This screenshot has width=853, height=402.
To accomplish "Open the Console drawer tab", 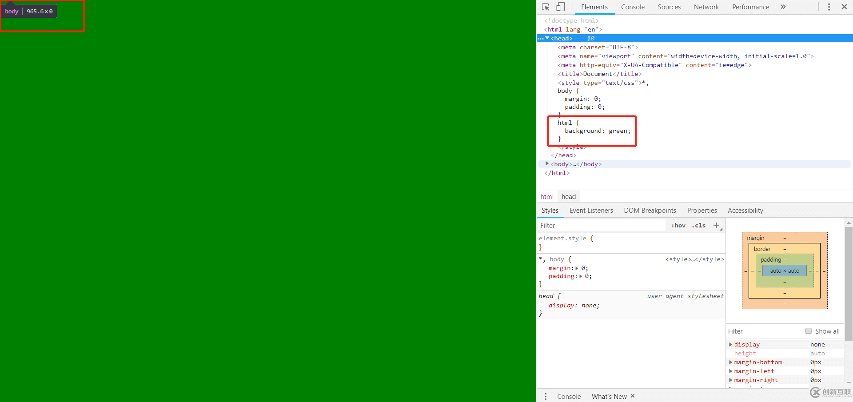I will pyautogui.click(x=569, y=396).
